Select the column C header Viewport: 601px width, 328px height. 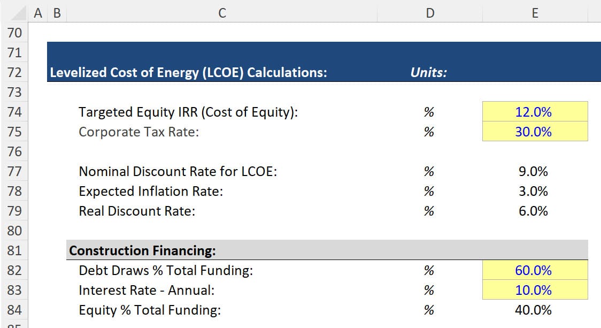point(221,12)
